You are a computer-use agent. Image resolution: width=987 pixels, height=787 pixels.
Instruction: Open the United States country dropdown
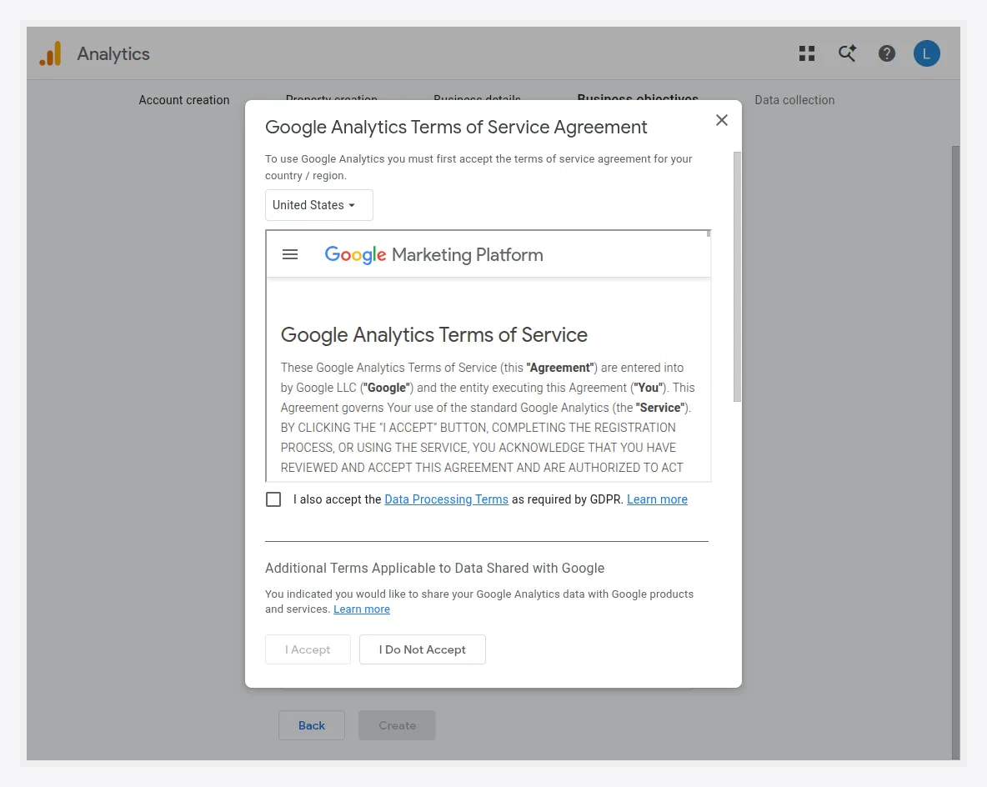(x=318, y=205)
